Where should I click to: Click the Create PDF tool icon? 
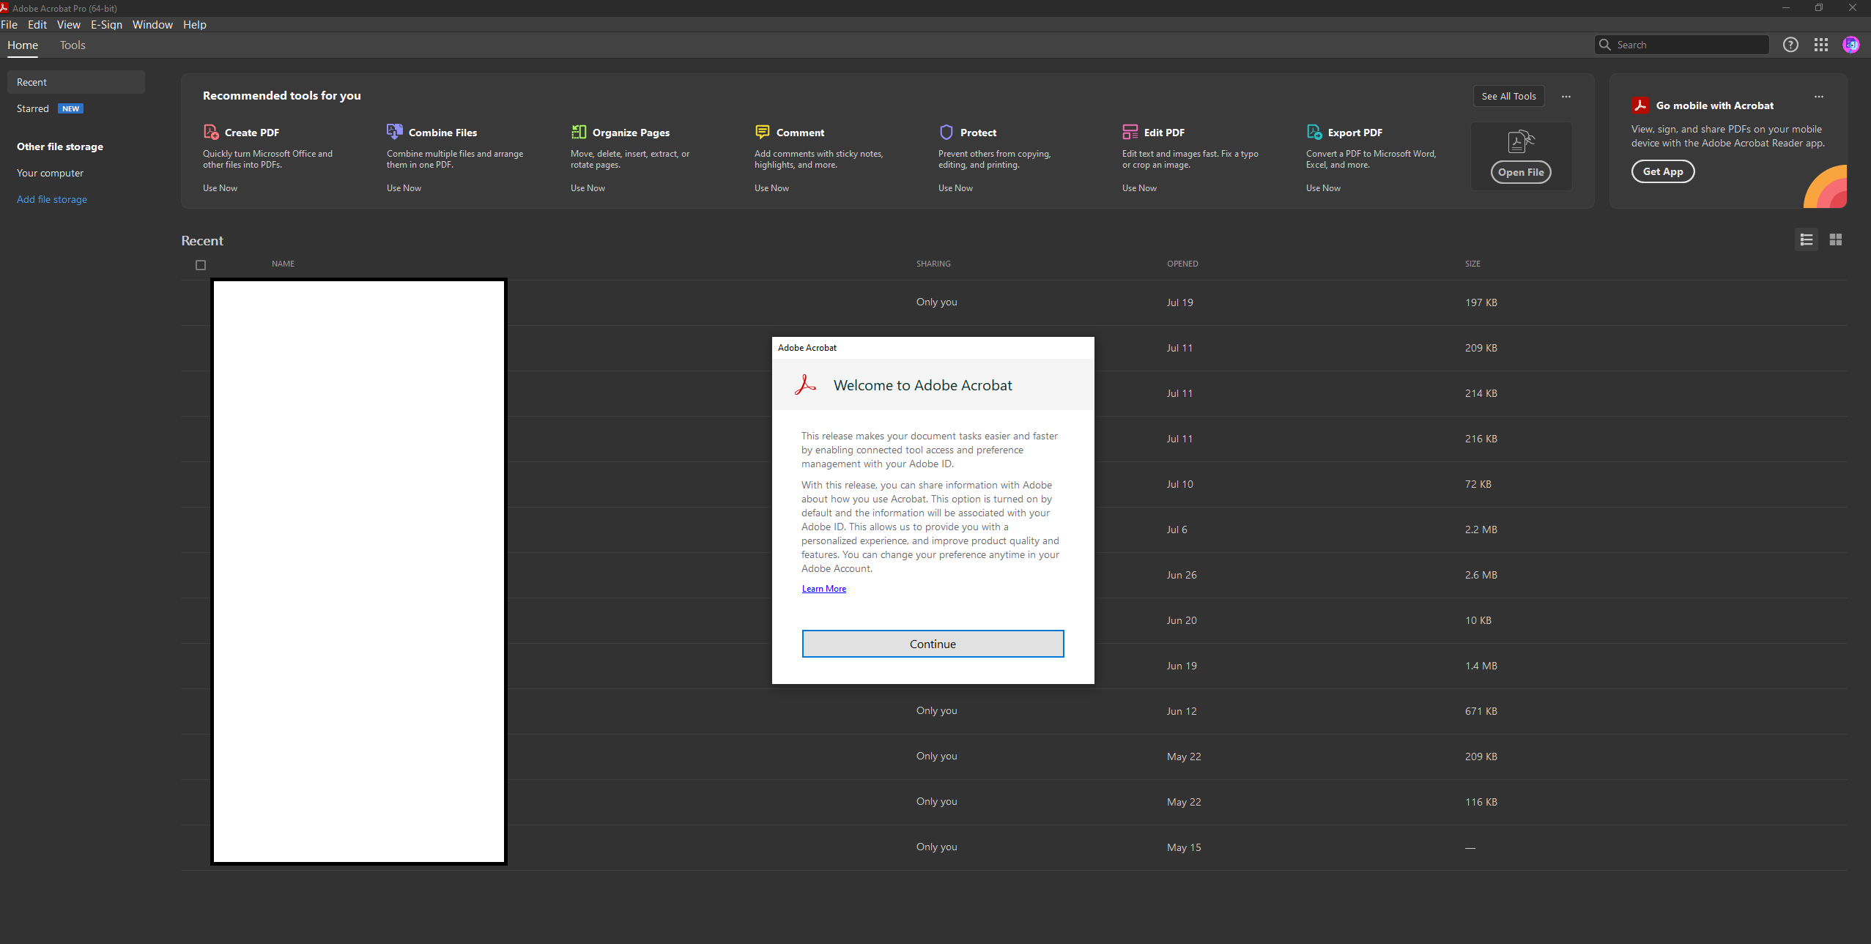click(x=211, y=132)
